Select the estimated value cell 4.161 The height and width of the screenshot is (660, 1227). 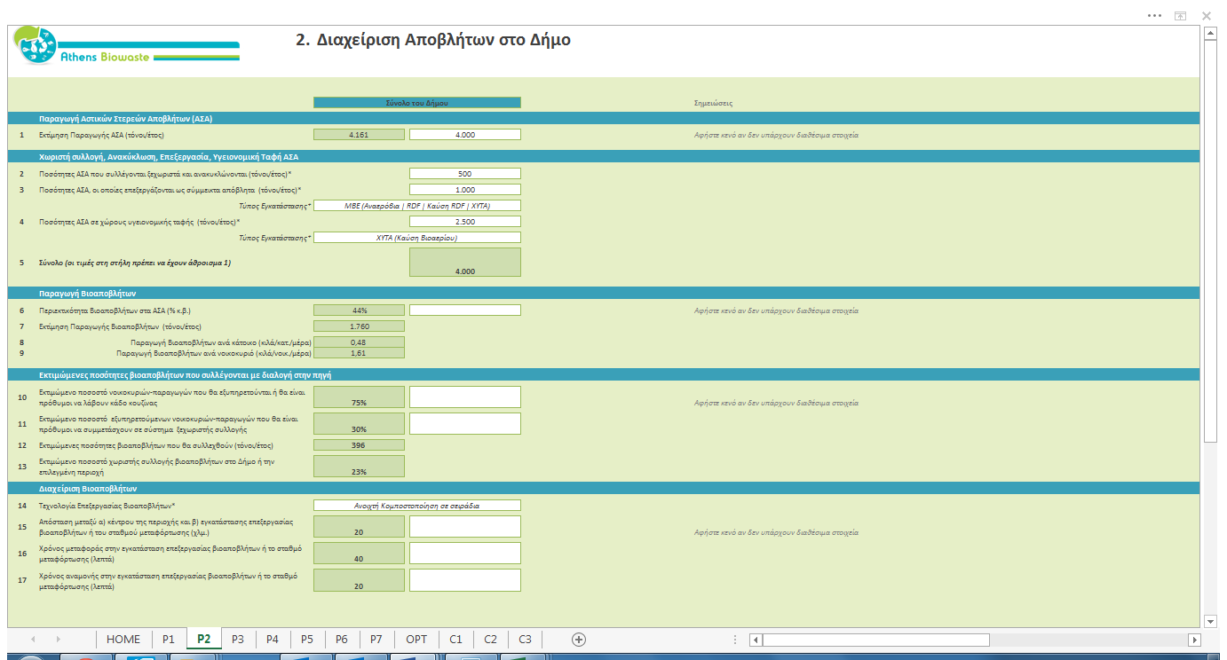pyautogui.click(x=360, y=135)
